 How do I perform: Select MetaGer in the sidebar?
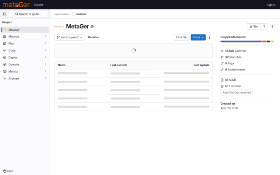(25, 30)
